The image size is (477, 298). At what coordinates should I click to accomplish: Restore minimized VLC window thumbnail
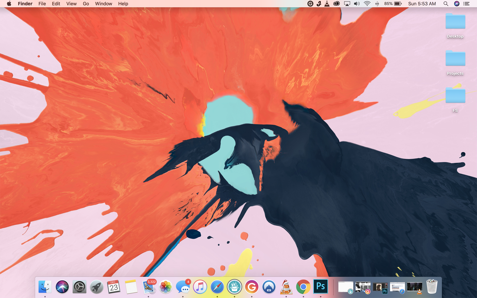[414, 288]
